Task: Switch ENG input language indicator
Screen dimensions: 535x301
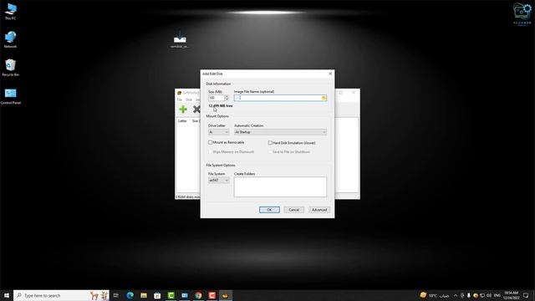Action: coord(497,295)
